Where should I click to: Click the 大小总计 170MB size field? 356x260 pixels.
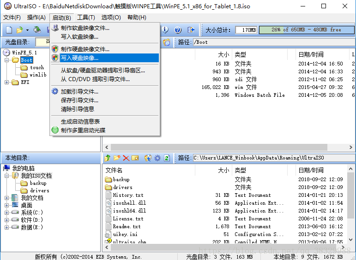click(246, 30)
